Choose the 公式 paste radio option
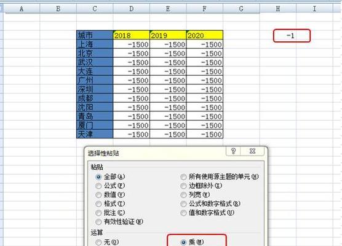342x246 pixels. pos(98,186)
